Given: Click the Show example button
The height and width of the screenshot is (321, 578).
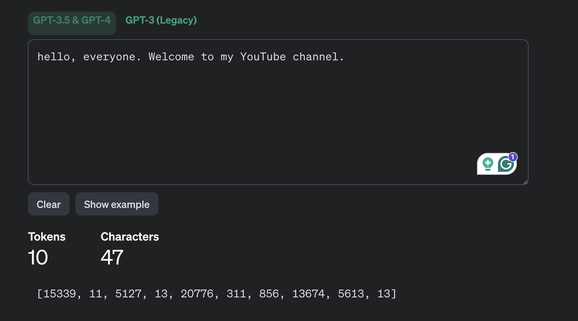Looking at the screenshot, I should [117, 204].
